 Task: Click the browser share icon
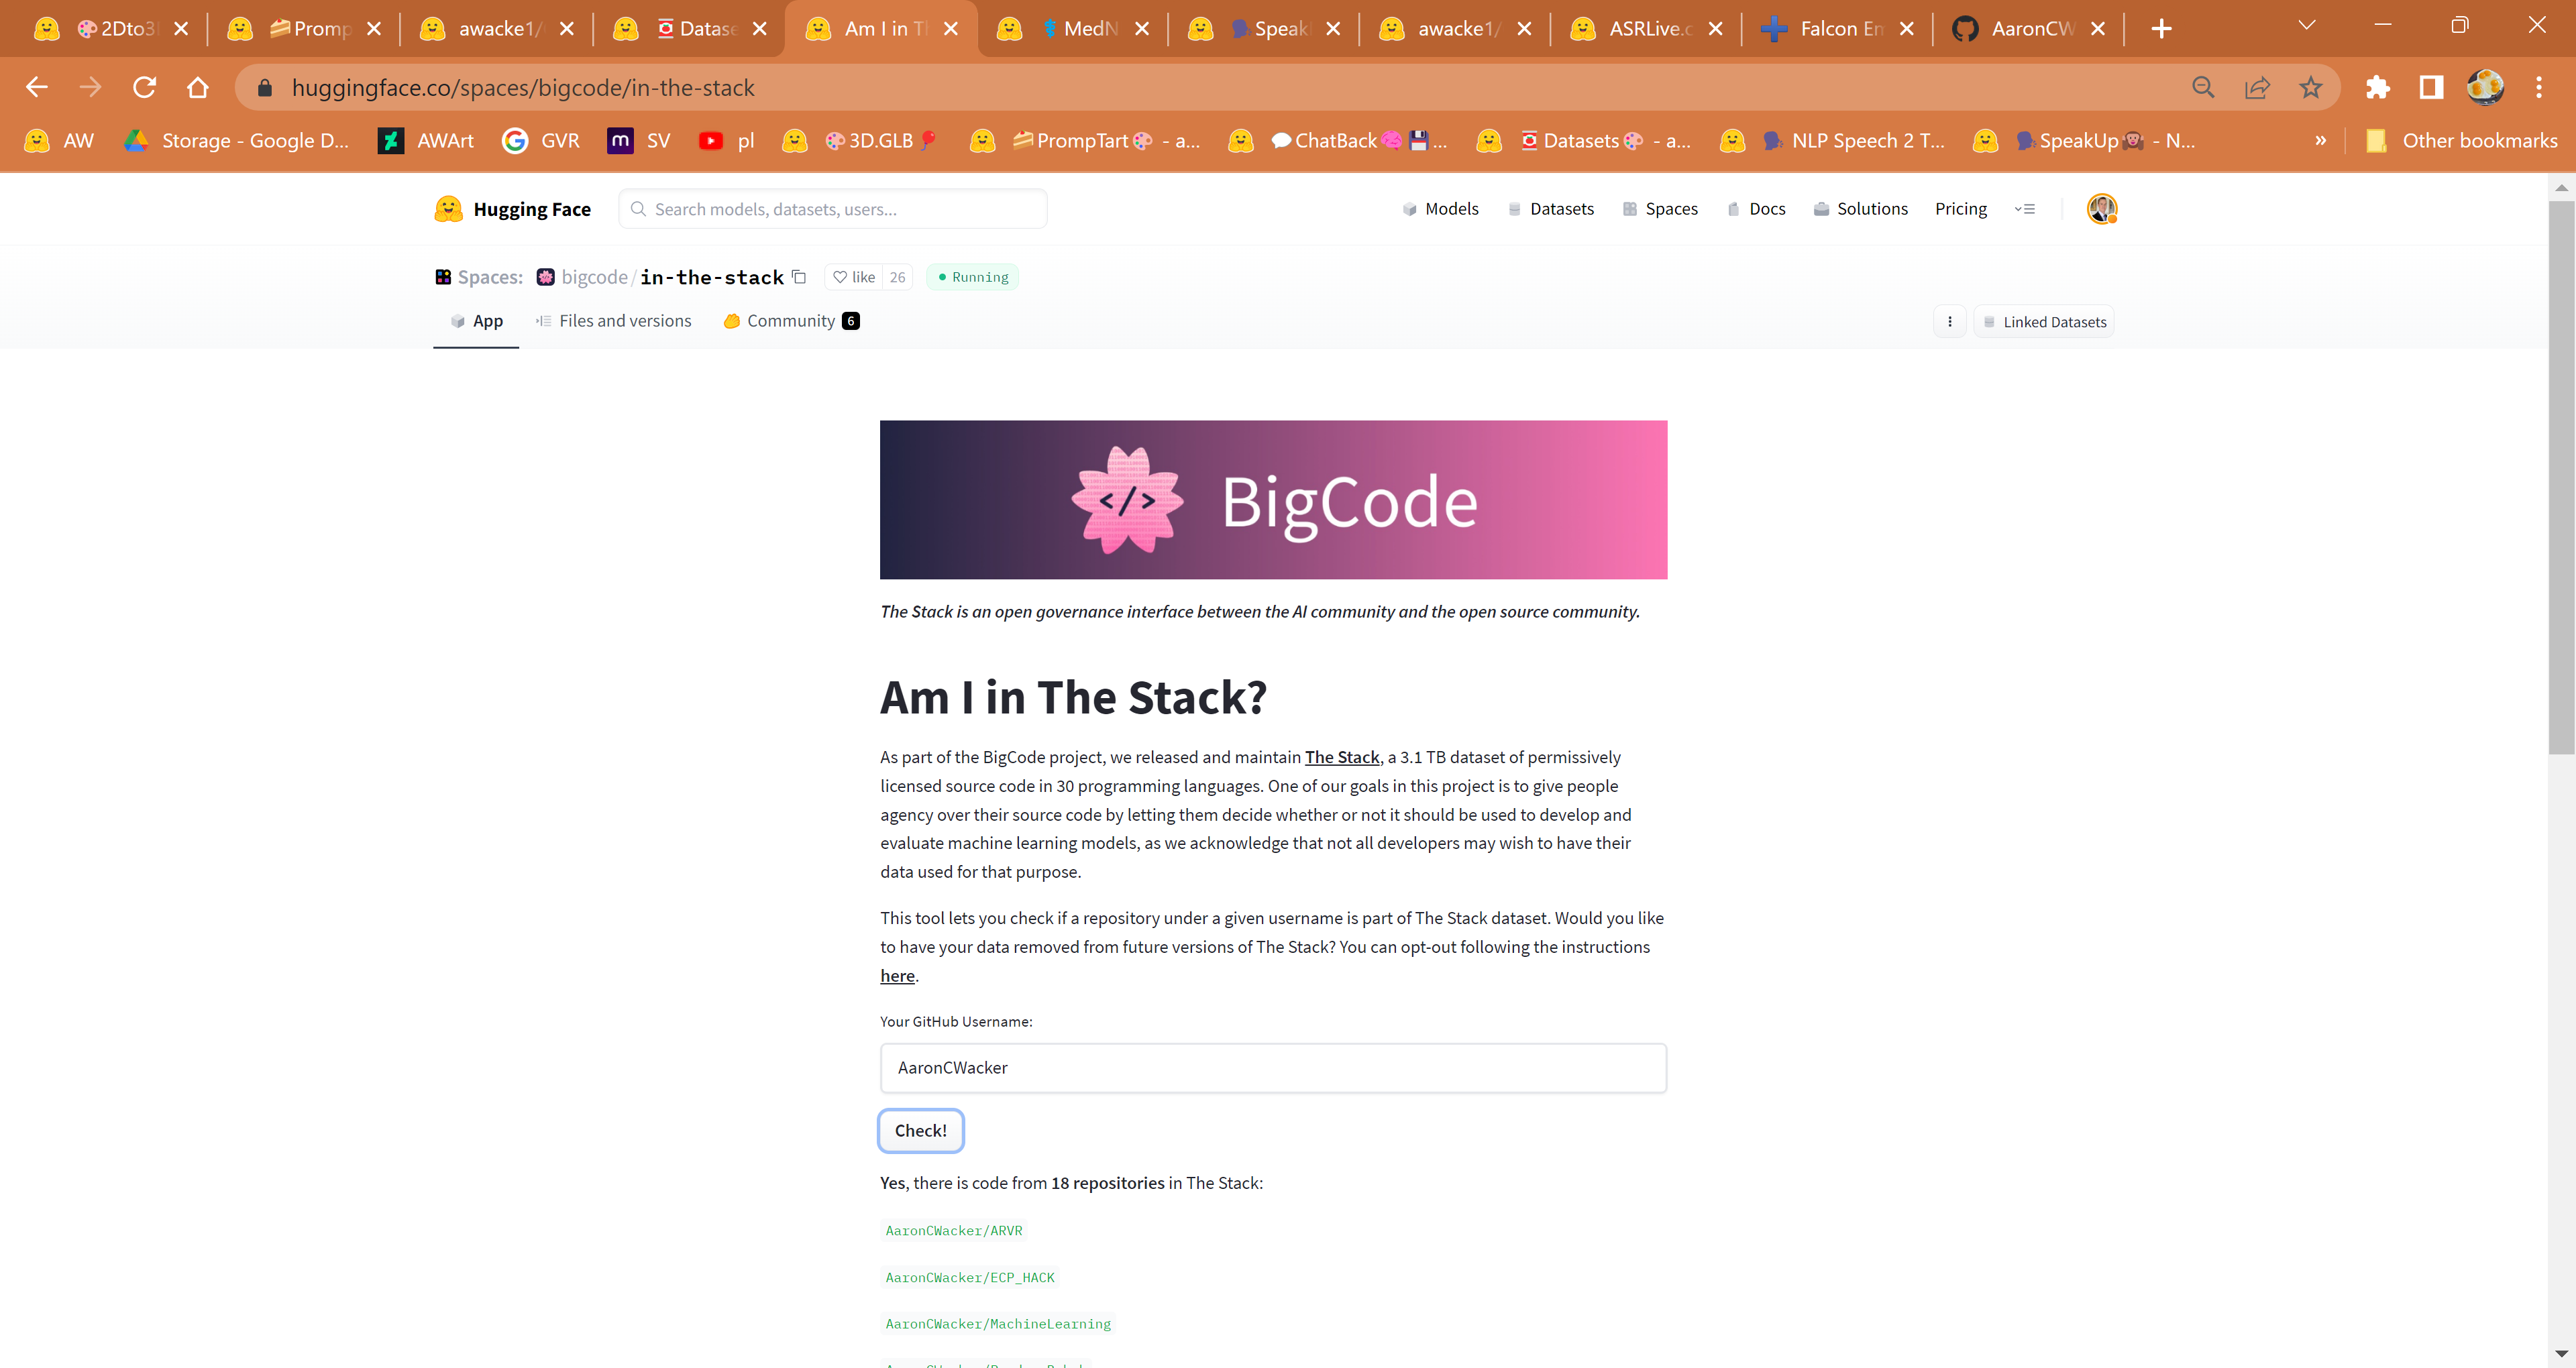tap(2257, 88)
